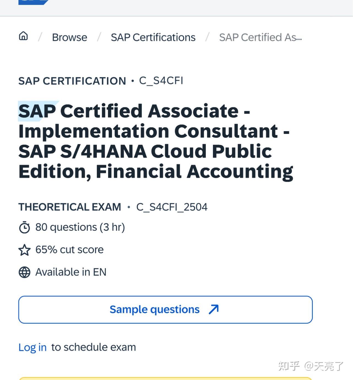Image resolution: width=353 pixels, height=380 pixels.
Task: Click the globe icon beside Available in EN
Action: [x=24, y=272]
